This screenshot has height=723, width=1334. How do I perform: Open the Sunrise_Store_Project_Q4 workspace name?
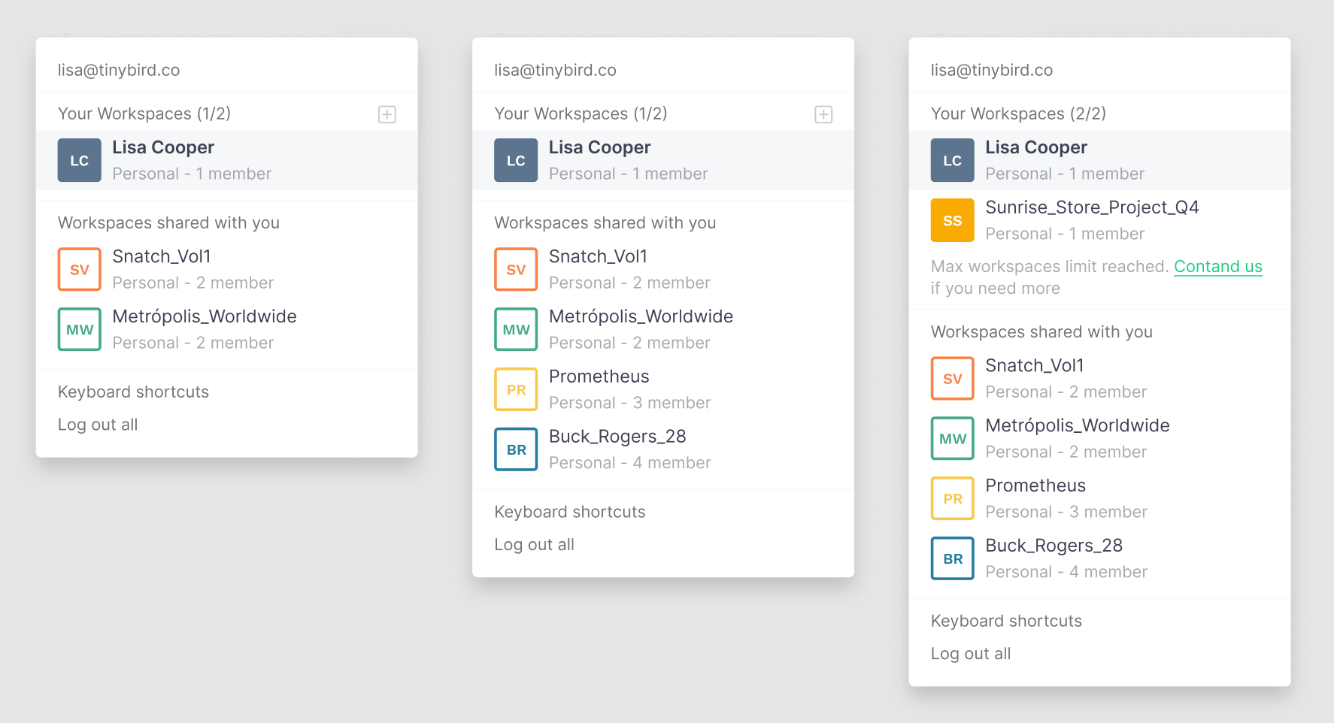click(1092, 207)
